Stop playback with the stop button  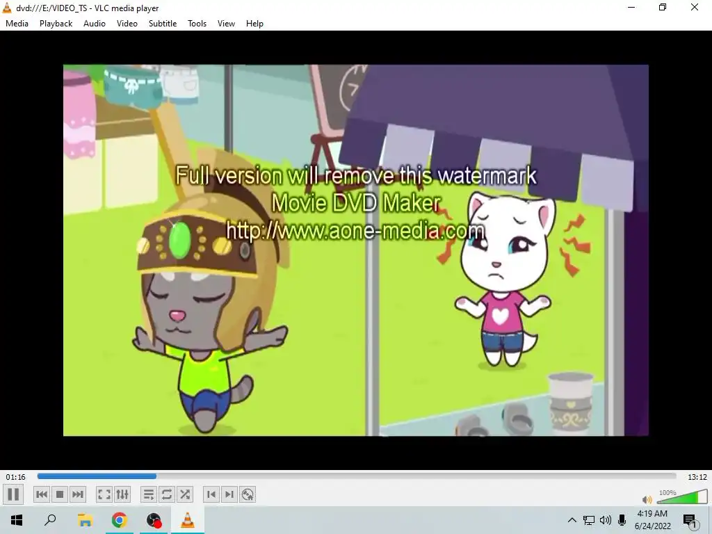point(60,494)
